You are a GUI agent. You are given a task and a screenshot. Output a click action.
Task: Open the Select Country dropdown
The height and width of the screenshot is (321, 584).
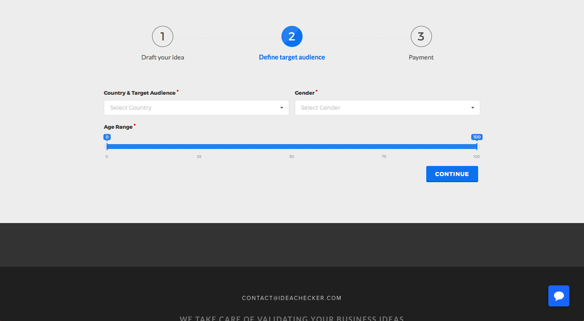coord(196,108)
